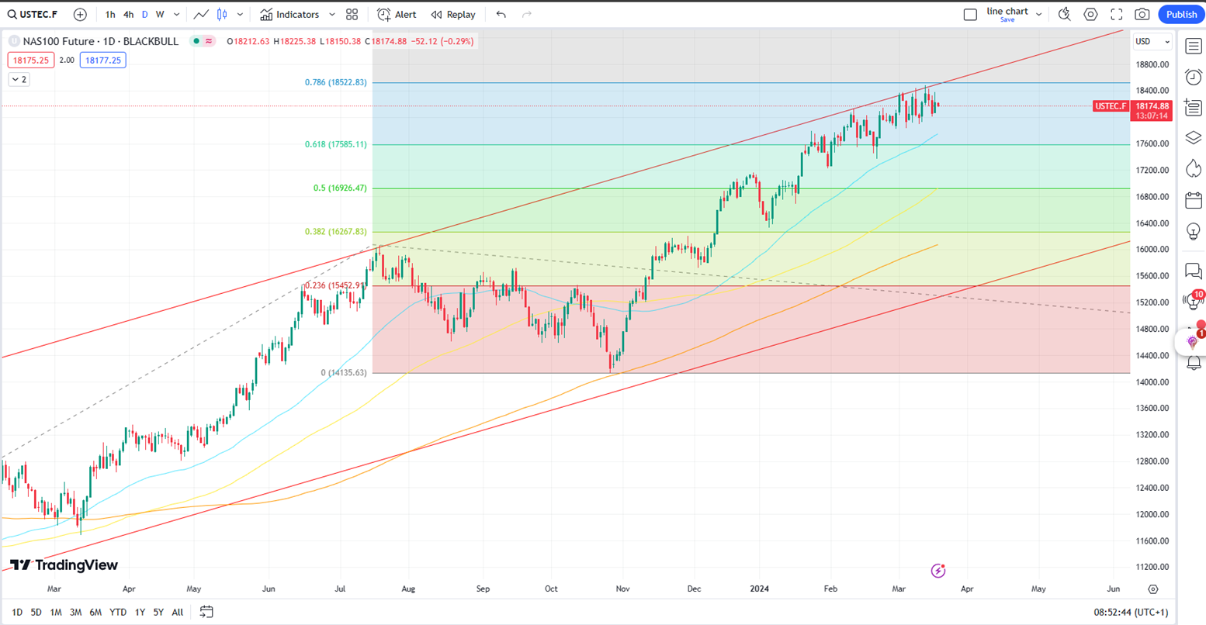Open timezone menu at 08:52:44 (UTC+1)
1206x625 pixels.
[x=1131, y=613]
